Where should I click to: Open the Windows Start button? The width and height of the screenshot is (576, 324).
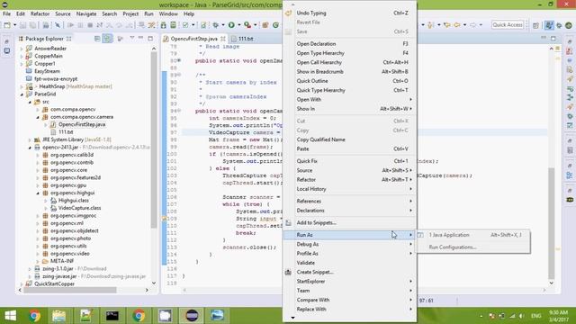pos(10,316)
